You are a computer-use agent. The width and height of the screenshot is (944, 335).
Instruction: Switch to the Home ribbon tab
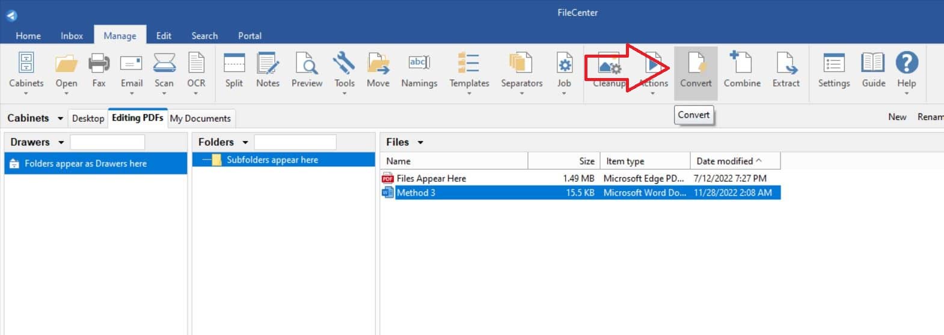(x=28, y=36)
